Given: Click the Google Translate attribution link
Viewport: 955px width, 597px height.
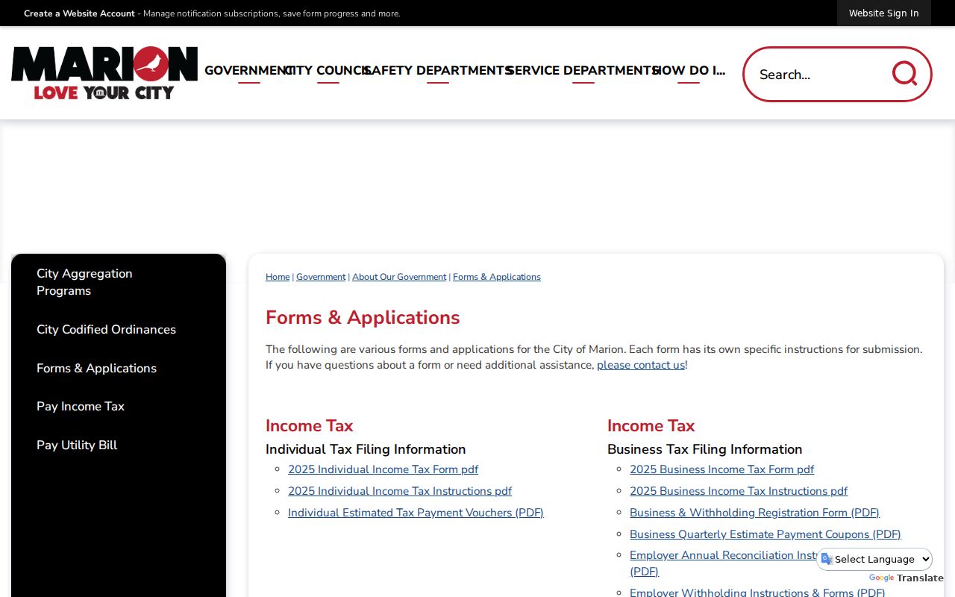Looking at the screenshot, I should (x=906, y=578).
